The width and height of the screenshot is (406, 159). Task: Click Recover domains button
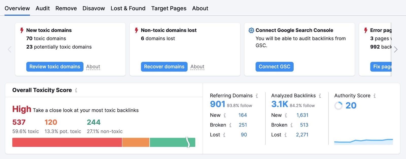pyautogui.click(x=164, y=67)
